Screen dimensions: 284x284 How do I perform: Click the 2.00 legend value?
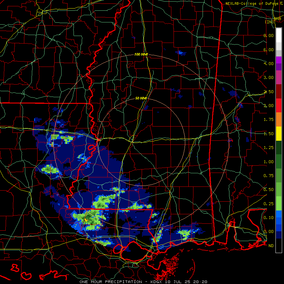[x=269, y=106]
